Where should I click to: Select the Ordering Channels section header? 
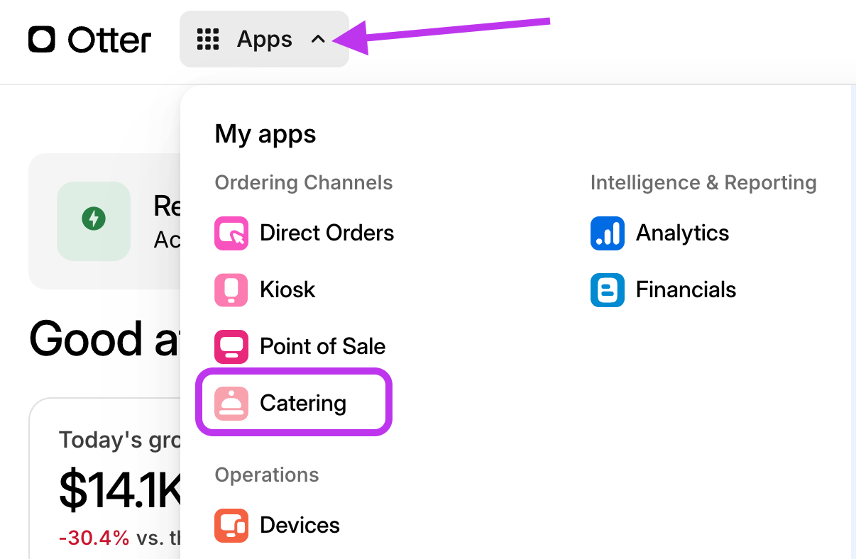click(303, 182)
